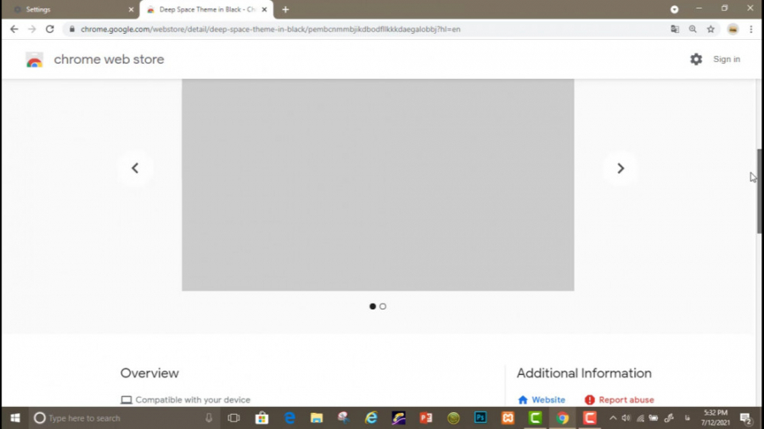Report abuse for this theme
This screenshot has height=429, width=764.
coord(620,400)
